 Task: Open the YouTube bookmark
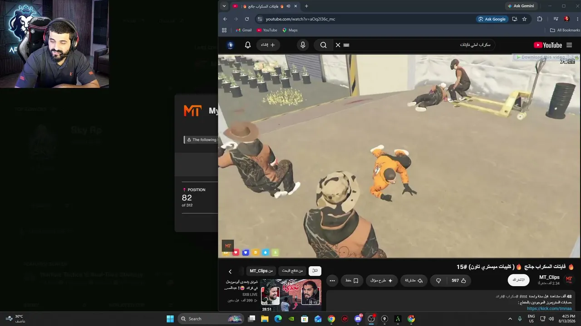point(267,30)
